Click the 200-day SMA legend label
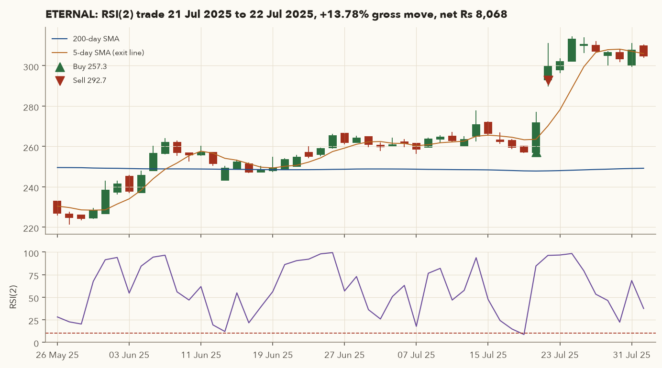Image resolution: width=662 pixels, height=368 pixels. [x=96, y=39]
